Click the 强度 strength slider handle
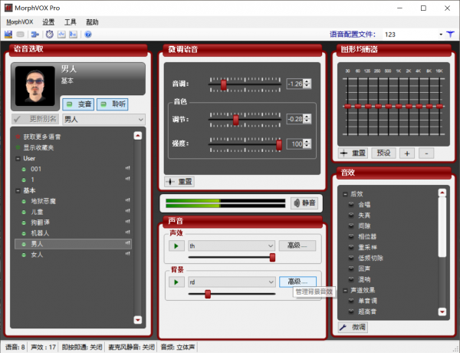 279,144
